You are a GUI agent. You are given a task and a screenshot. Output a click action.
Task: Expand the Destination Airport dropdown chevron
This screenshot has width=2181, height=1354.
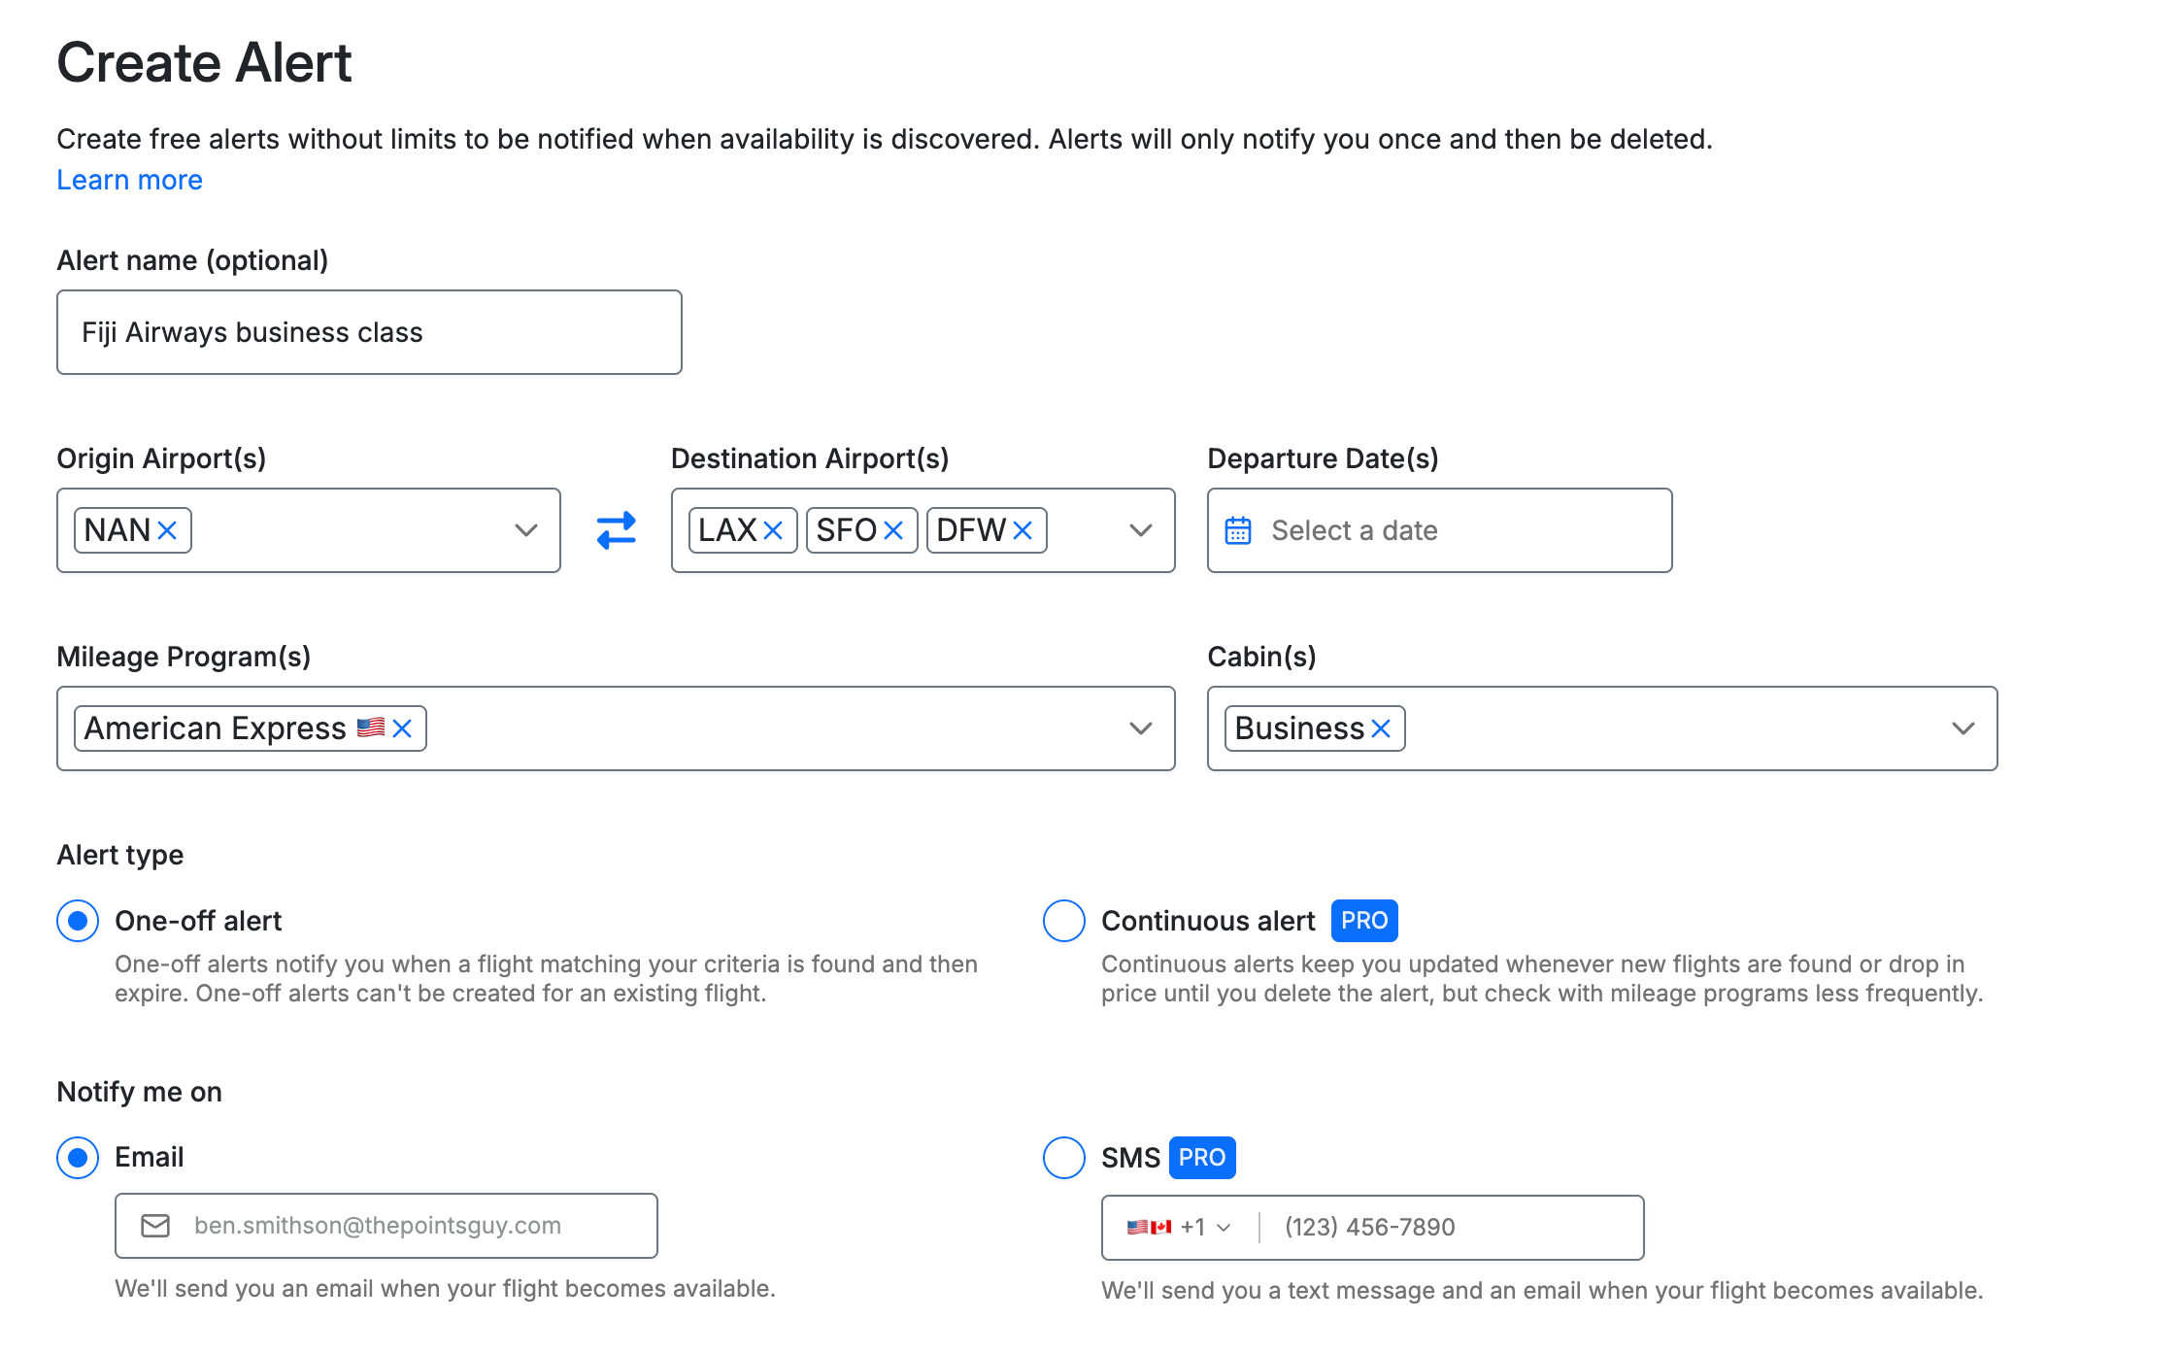pyautogui.click(x=1140, y=530)
